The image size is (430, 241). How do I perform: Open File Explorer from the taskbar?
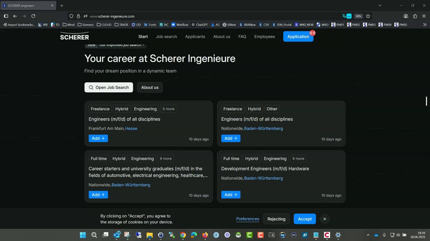[x=149, y=235]
